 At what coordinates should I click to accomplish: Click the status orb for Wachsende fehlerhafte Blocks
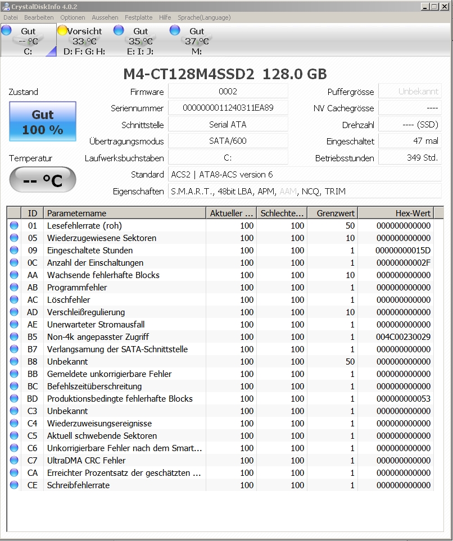point(14,275)
